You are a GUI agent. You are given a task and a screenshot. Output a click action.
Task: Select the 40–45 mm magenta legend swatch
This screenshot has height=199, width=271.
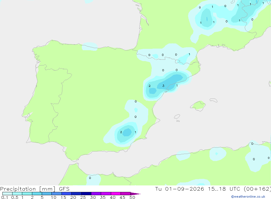coord(116,194)
